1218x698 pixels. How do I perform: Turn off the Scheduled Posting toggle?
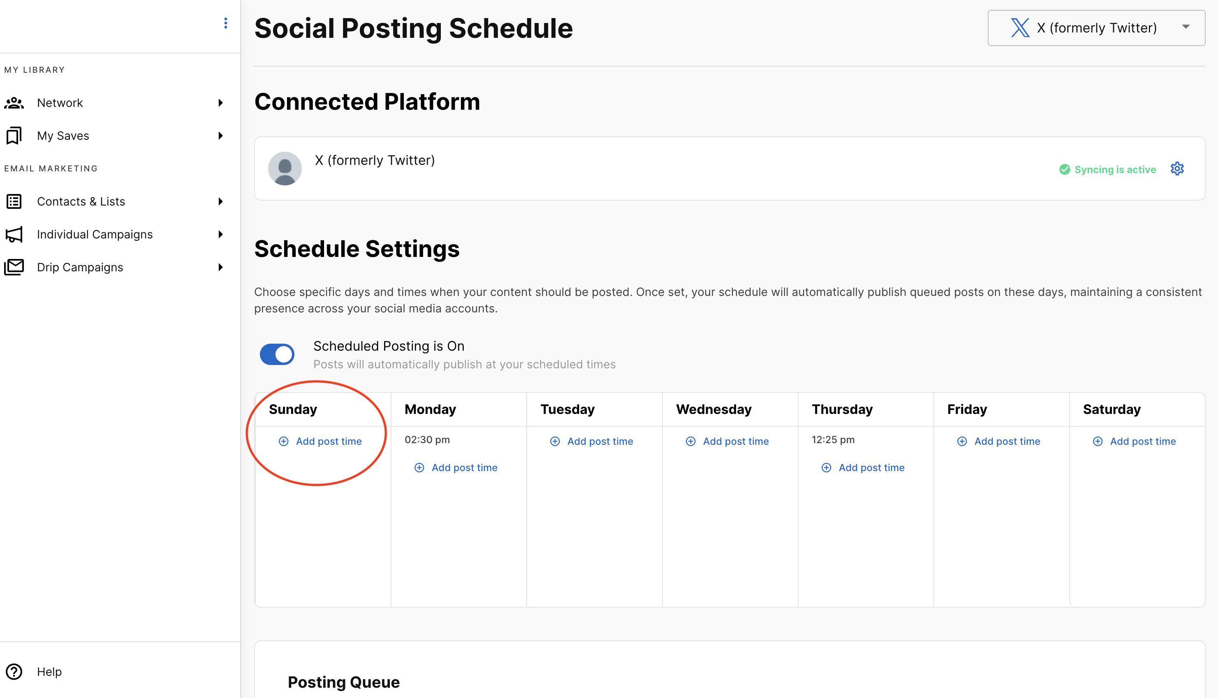[x=277, y=354]
